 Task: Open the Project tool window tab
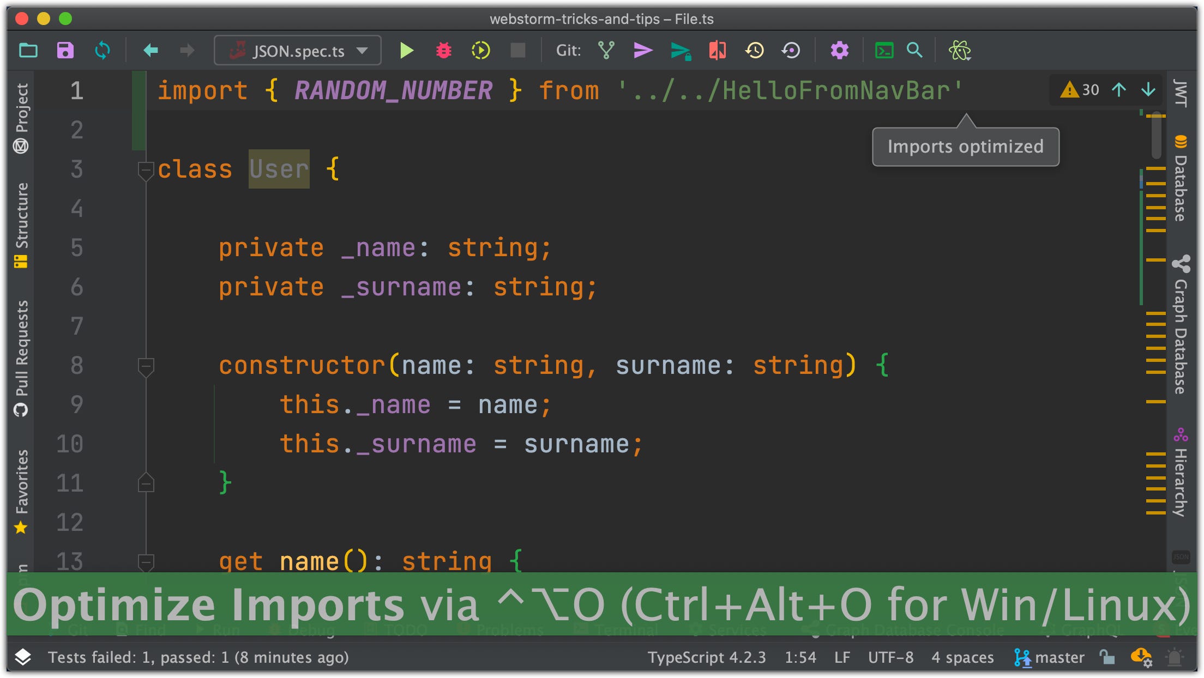coord(21,117)
